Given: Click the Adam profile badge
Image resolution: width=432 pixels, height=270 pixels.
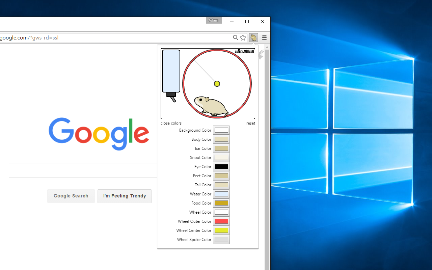Looking at the screenshot, I should (x=214, y=20).
